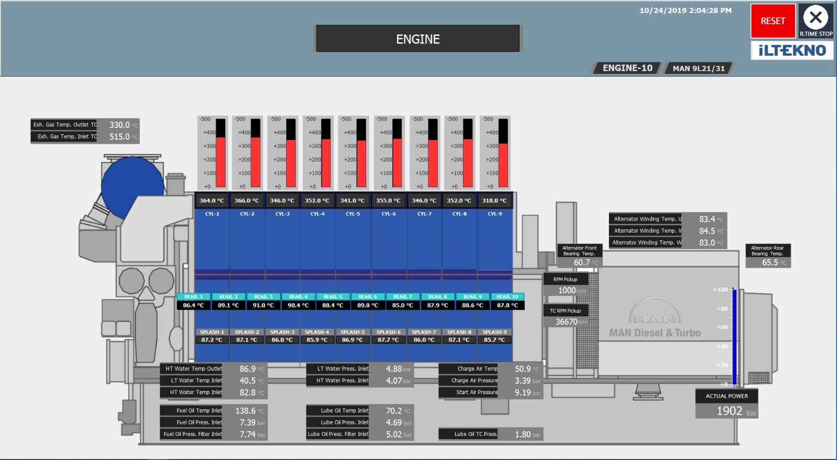
Task: Select the ACTUAL POWER 1902 kW readout
Action: pyautogui.click(x=727, y=411)
